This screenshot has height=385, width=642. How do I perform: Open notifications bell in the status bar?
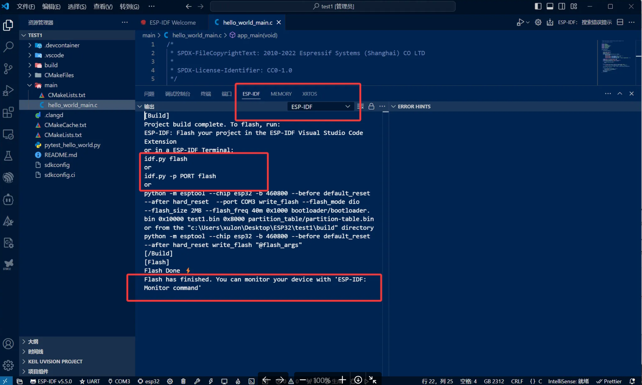tap(632, 381)
